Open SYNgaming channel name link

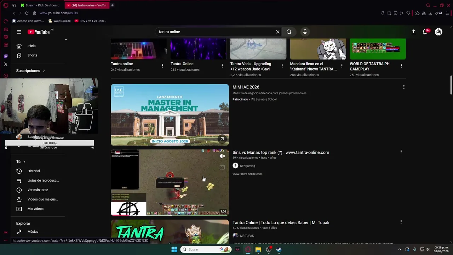(x=247, y=166)
